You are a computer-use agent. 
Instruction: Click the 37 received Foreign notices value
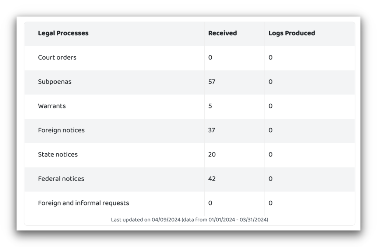[x=212, y=130]
